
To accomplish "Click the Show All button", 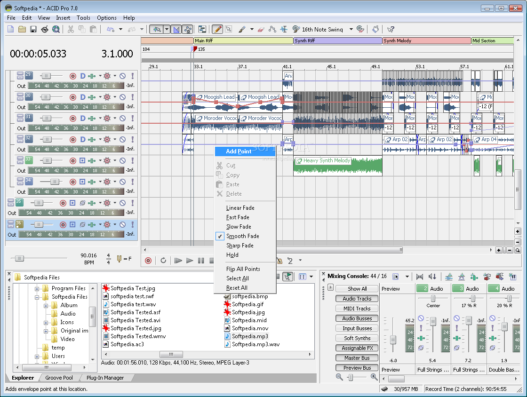I will click(357, 289).
